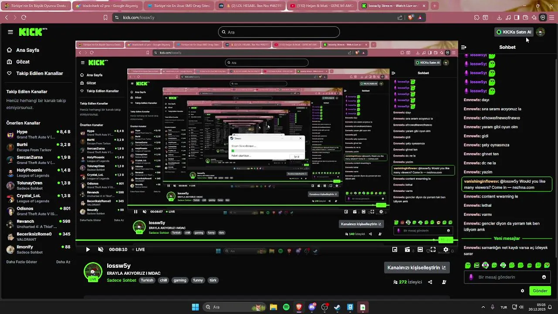Open the large lossw5y channel name link
The image size is (558, 314).
pyautogui.click(x=119, y=266)
